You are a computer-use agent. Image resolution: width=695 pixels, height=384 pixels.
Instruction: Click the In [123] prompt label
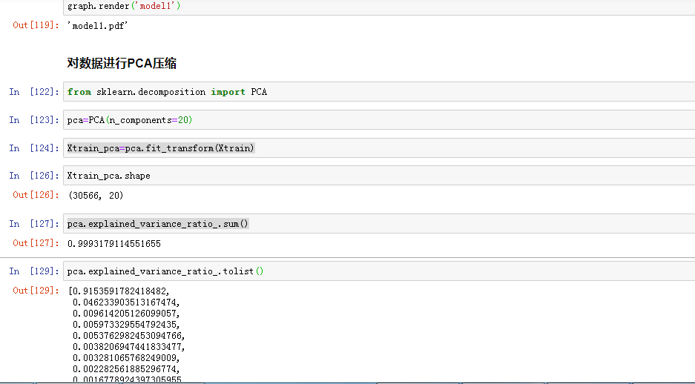pyautogui.click(x=34, y=120)
